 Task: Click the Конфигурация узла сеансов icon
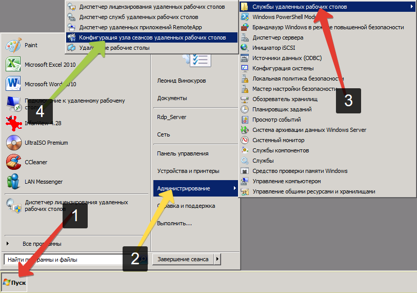pos(71,37)
